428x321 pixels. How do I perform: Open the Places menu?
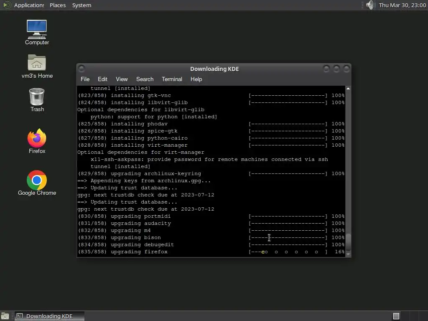tap(58, 5)
